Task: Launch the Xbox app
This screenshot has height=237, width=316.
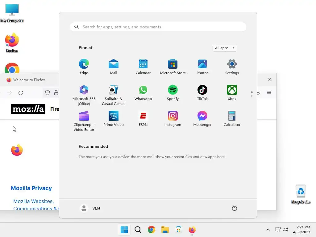Action: coord(232,93)
